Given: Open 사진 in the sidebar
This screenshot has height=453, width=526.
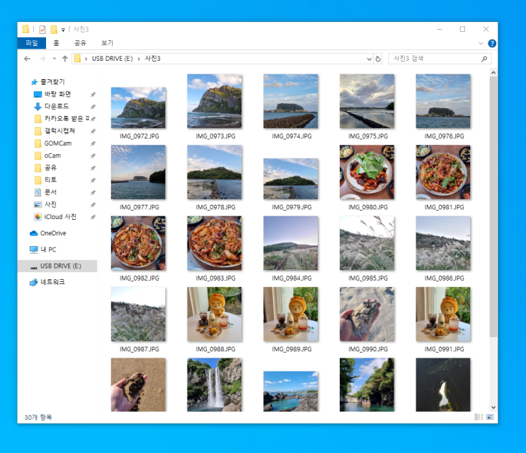Looking at the screenshot, I should 50,204.
